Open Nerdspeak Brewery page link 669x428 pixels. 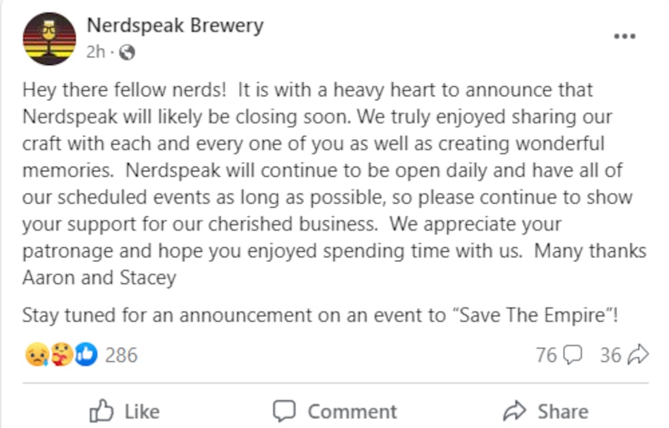pyautogui.click(x=175, y=25)
